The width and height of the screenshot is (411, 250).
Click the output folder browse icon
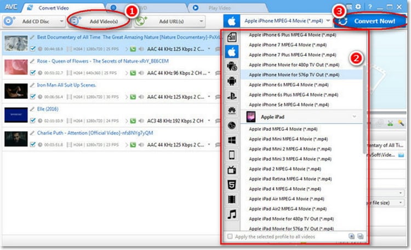[401, 155]
